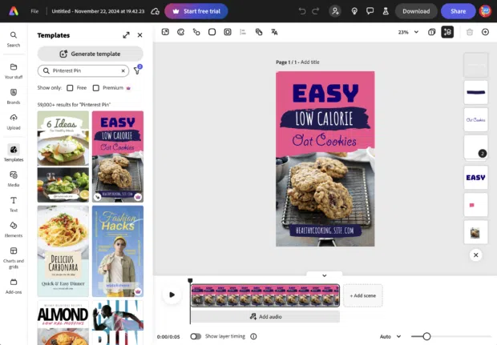This screenshot has height=345, width=497.
Task: Select the cookie photo layer thumbnail
Action: click(475, 233)
